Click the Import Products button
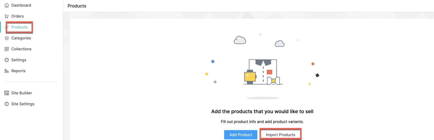 [x=280, y=135]
